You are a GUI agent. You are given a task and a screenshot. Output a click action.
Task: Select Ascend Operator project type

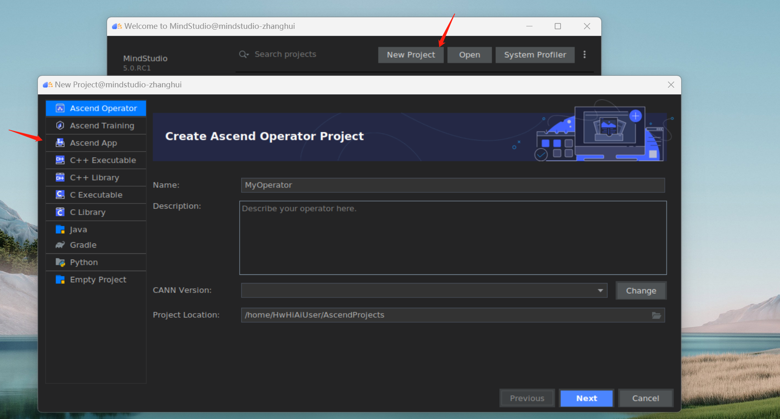[x=96, y=108]
